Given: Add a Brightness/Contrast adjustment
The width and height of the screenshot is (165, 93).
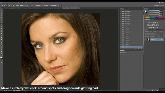Looking at the screenshot, I should tap(149, 23).
